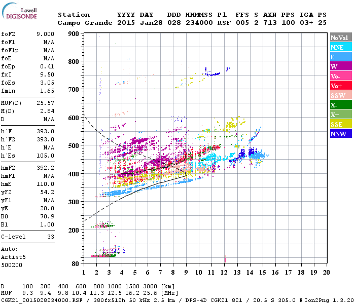Click the C-level value 33
The height and width of the screenshot is (304, 355).
[51, 237]
